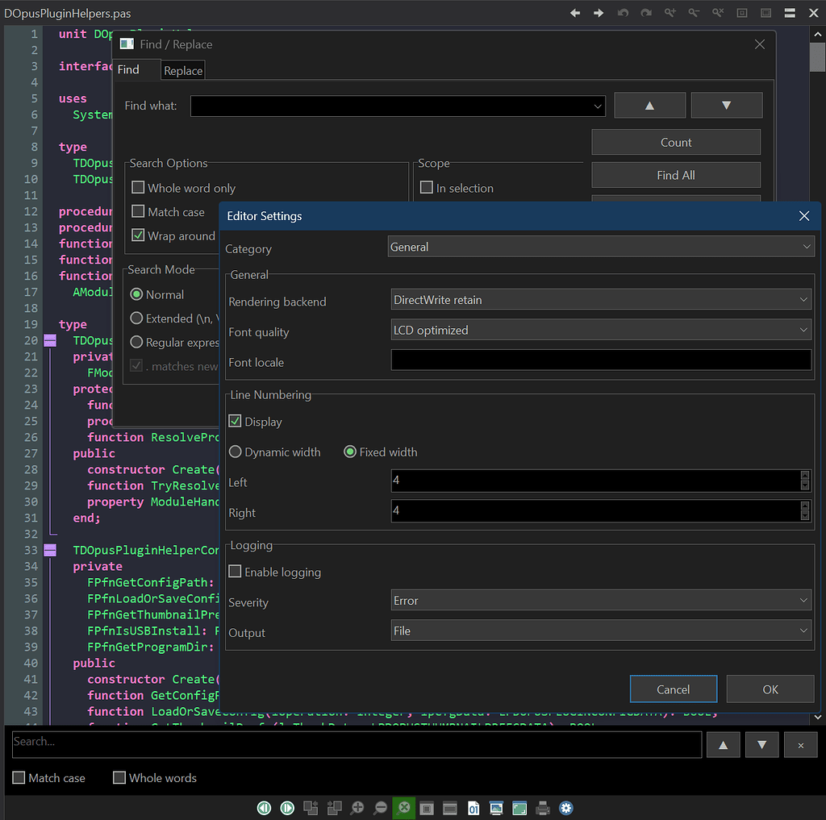826x820 pixels.
Task: Click search up arrow in bottom search bar
Action: tap(724, 745)
